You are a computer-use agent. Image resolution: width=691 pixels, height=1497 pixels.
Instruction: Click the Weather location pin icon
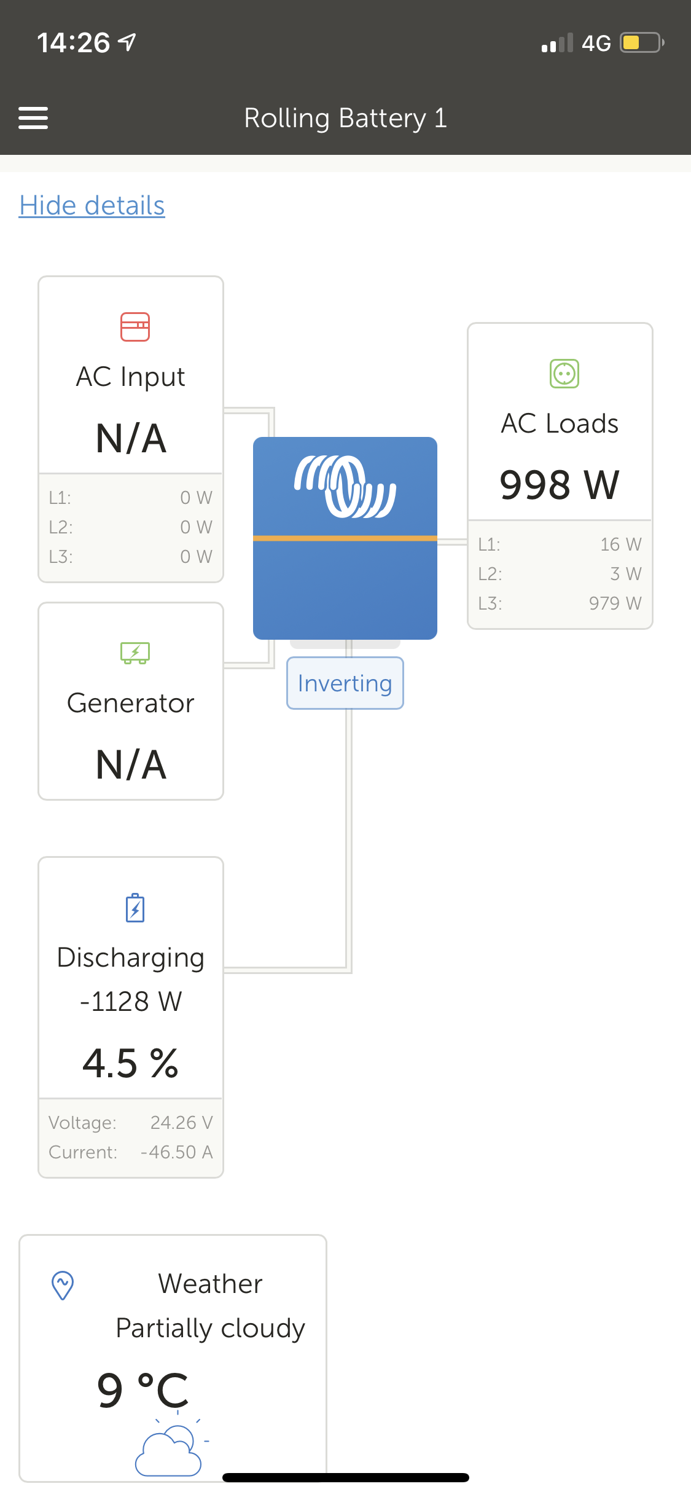(61, 1284)
